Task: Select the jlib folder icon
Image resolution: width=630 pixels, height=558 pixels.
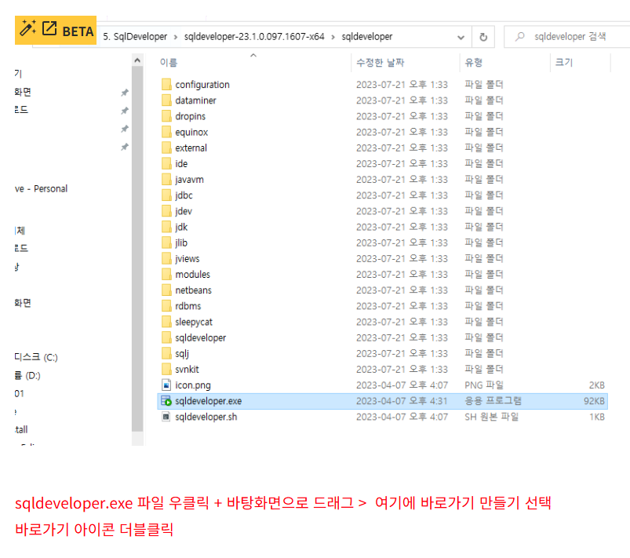Action: coord(166,243)
